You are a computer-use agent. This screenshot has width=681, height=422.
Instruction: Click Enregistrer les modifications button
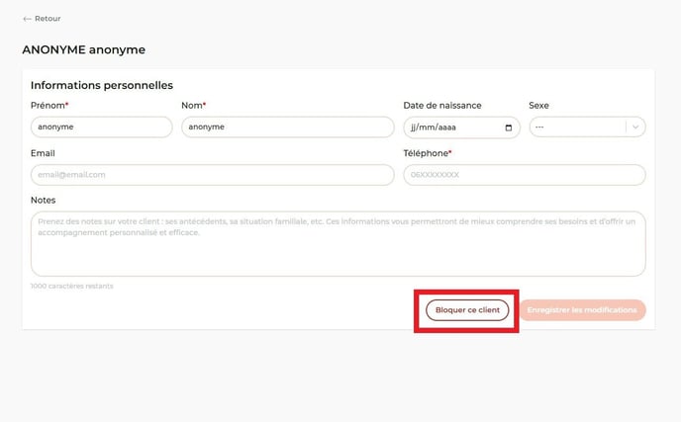point(582,310)
